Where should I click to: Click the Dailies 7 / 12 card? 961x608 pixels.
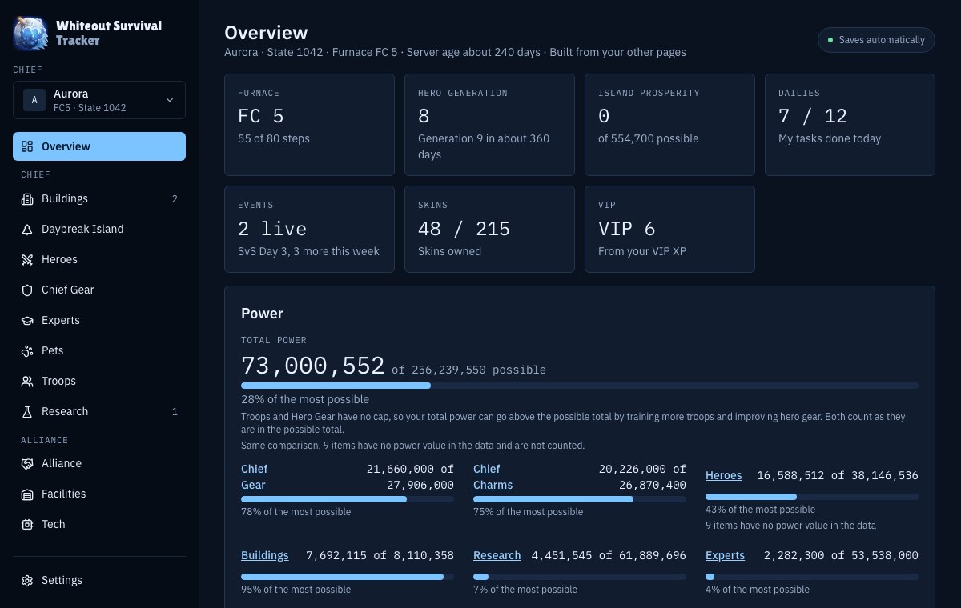click(850, 125)
